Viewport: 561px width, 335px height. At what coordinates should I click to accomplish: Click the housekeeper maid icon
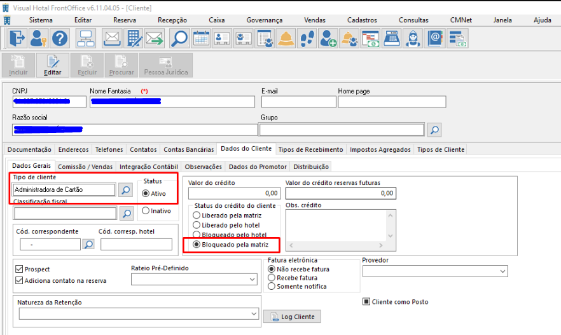(x=413, y=38)
